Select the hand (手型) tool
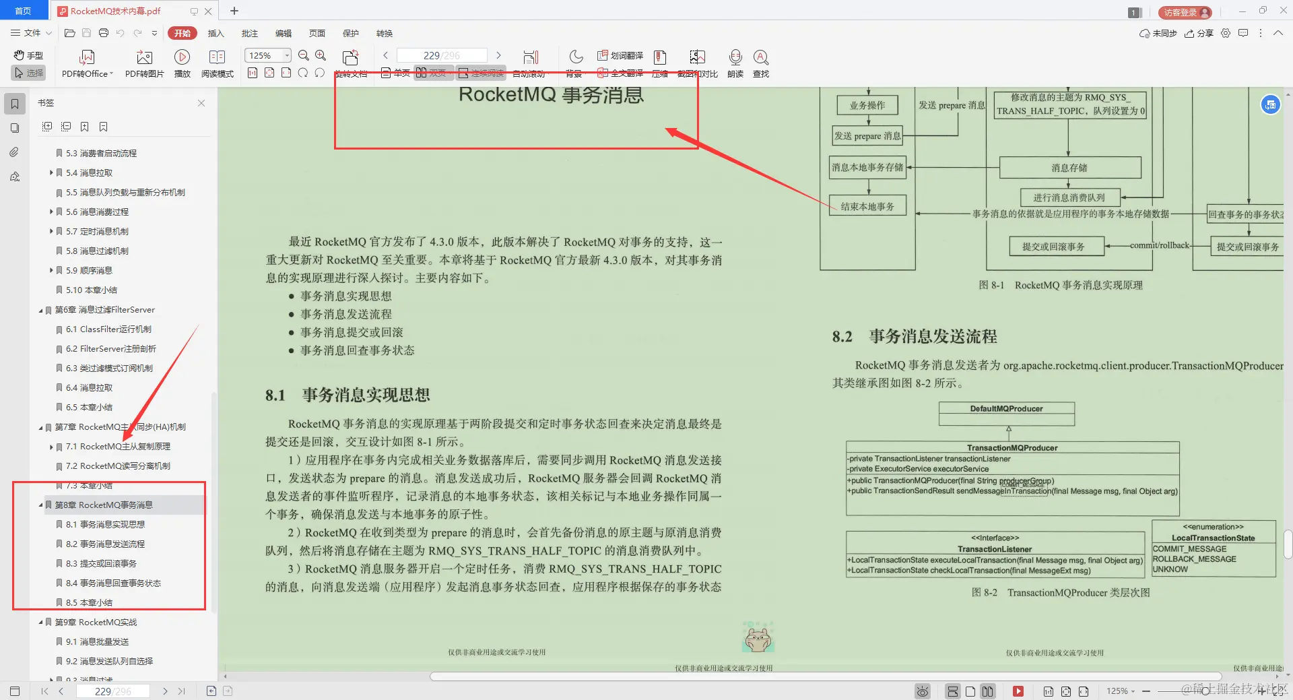Viewport: 1293px width, 700px height. pos(28,55)
